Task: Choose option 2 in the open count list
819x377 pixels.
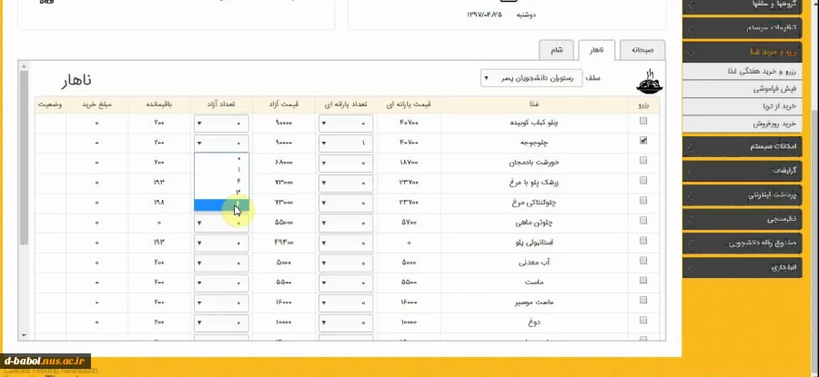Action: tap(221, 181)
